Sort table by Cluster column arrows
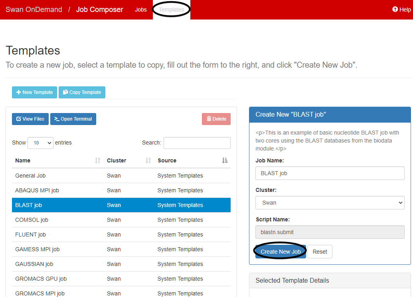 pyautogui.click(x=148, y=160)
